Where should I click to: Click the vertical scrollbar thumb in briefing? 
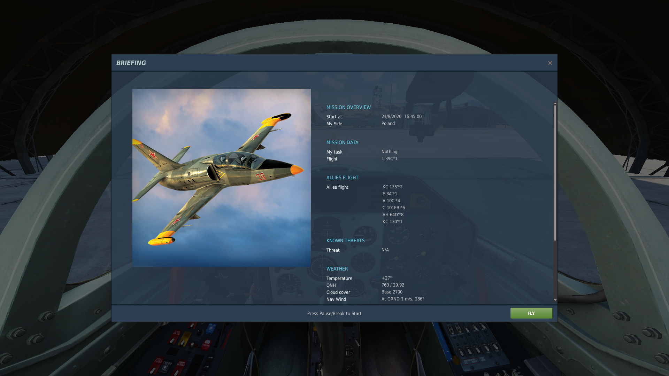[x=555, y=173]
